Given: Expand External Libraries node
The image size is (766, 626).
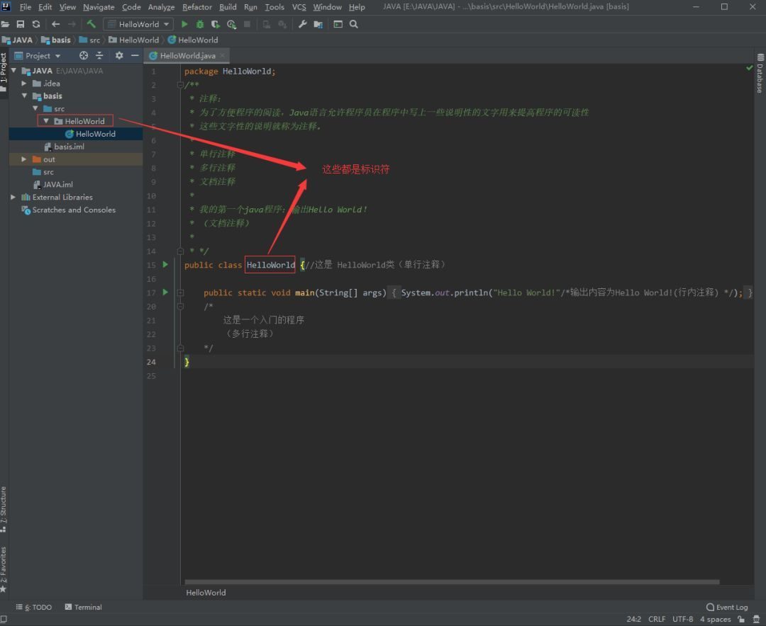Looking at the screenshot, I should tap(13, 198).
